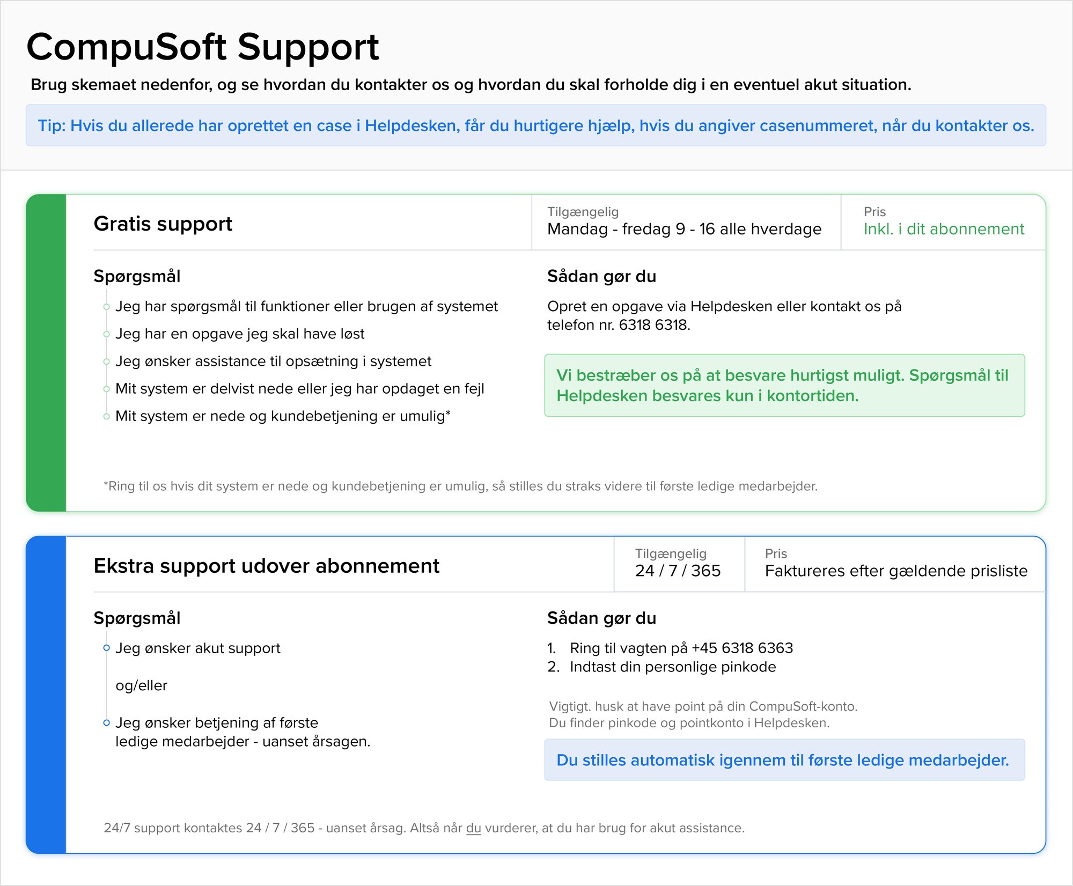The width and height of the screenshot is (1073, 886).
Task: Click the bullet beside 'Mit system er nede og kundebetjening'
Action: pyautogui.click(x=106, y=416)
